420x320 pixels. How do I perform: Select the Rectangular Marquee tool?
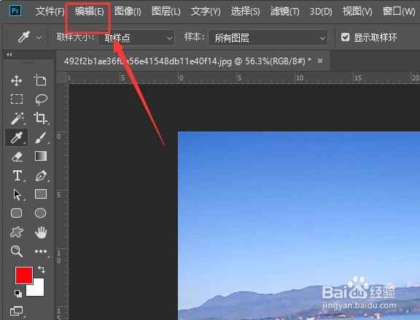[x=17, y=99]
